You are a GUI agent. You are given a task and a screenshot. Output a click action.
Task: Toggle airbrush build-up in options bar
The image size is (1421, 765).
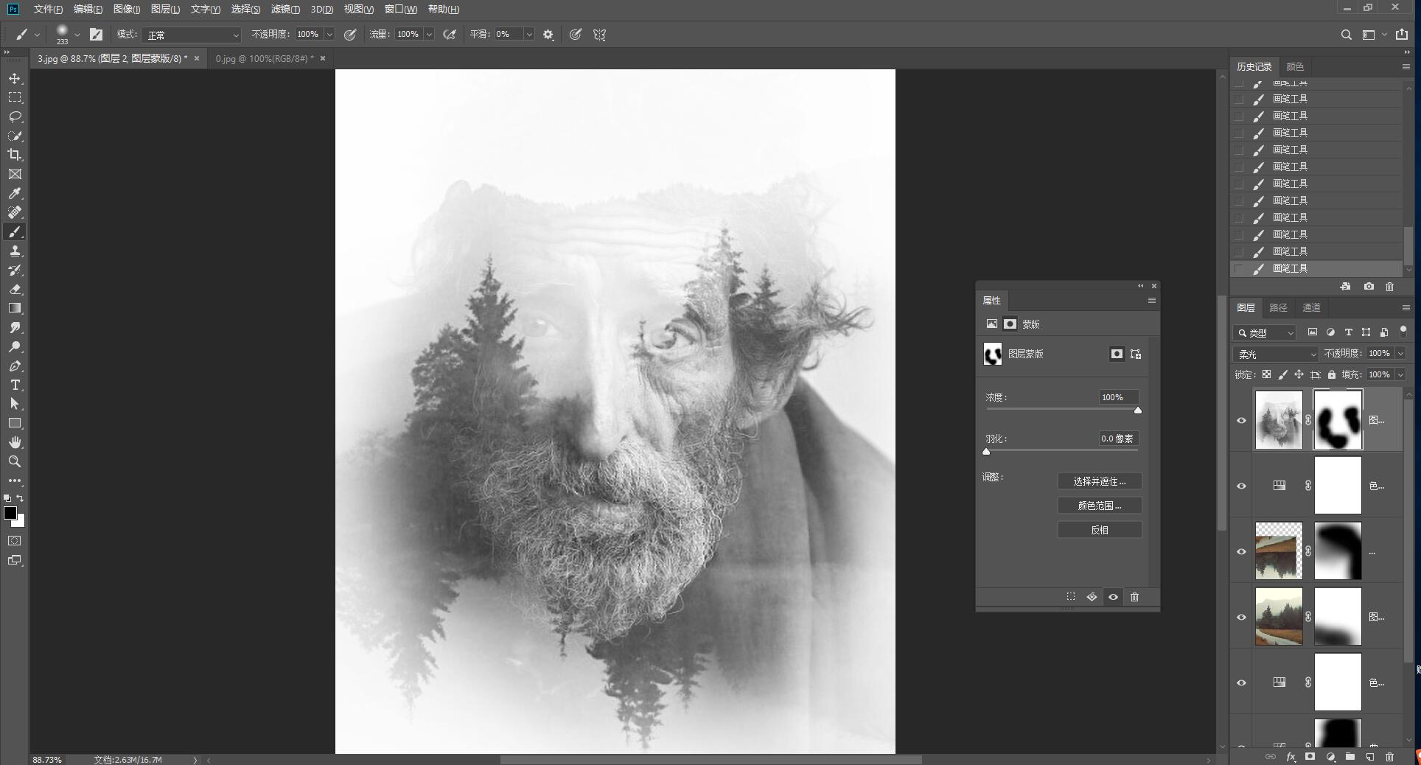(x=449, y=35)
